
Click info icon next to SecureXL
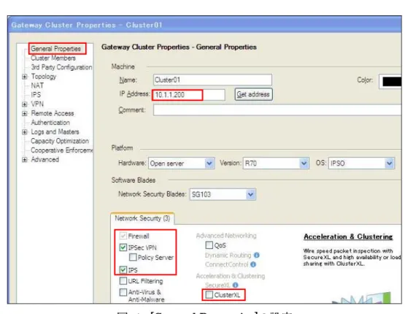235,285
